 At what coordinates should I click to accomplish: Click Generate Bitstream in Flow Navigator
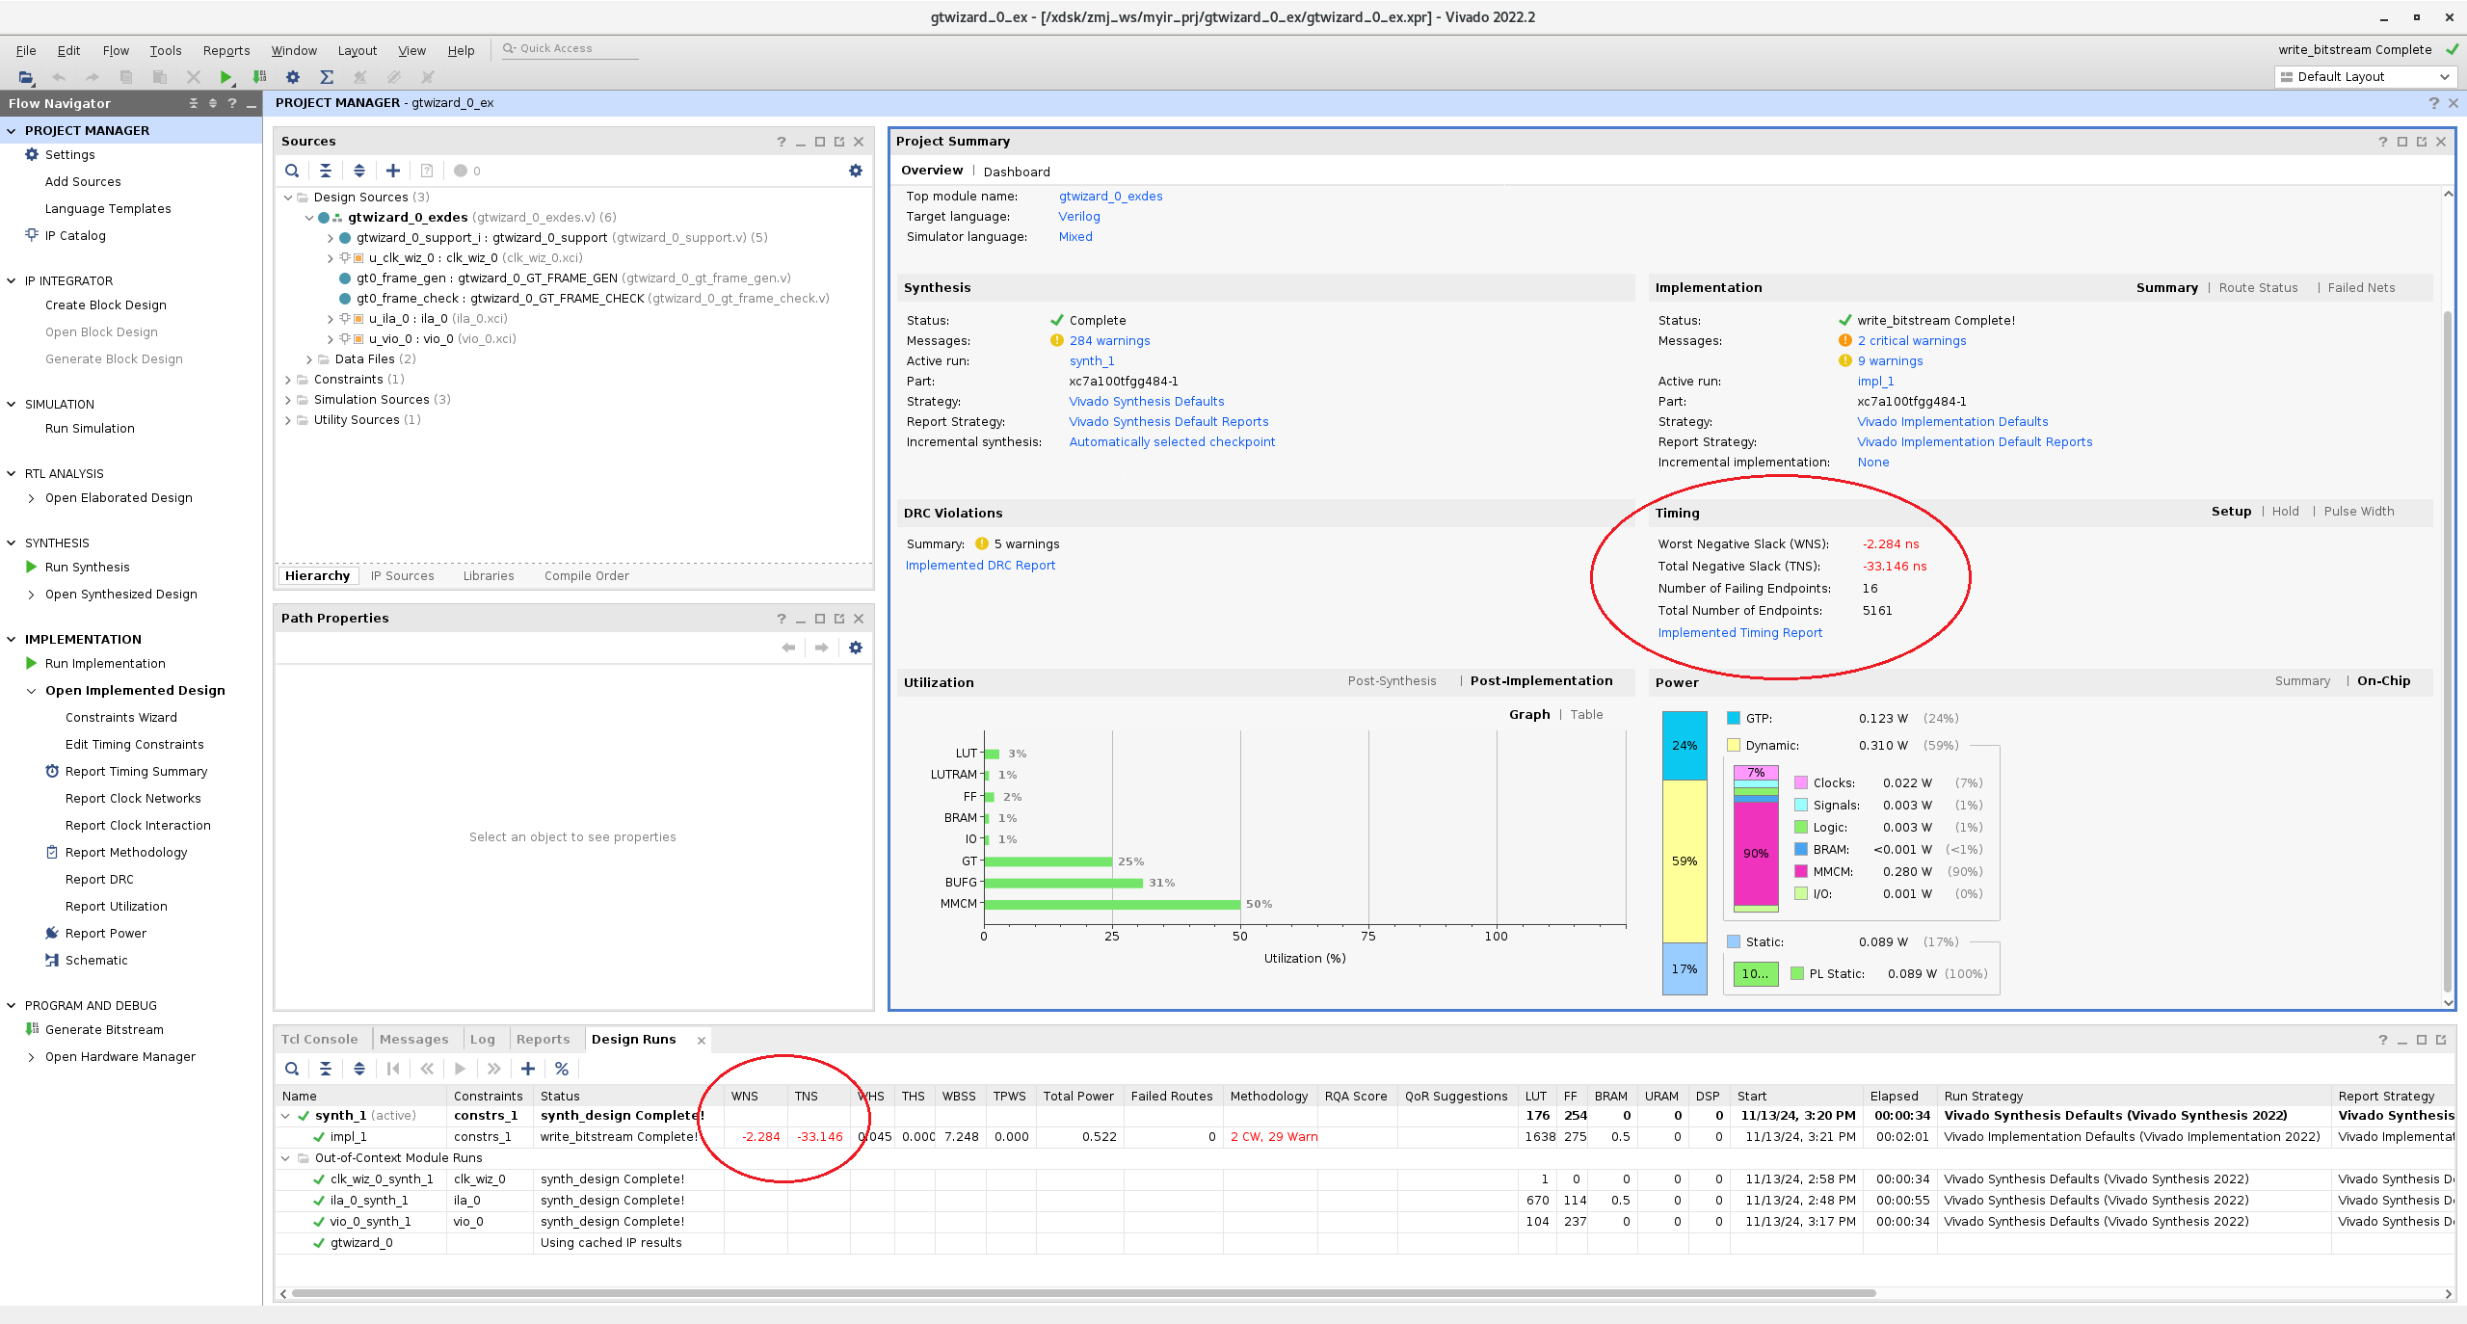point(104,1029)
